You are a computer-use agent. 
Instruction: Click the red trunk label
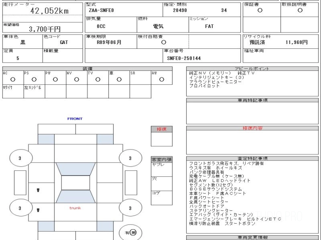(75, 208)
